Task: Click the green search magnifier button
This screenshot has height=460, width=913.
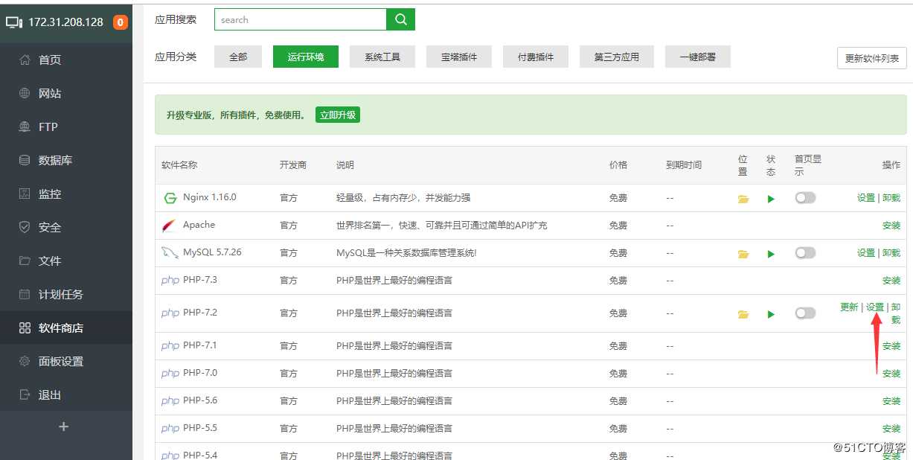Action: [x=400, y=20]
